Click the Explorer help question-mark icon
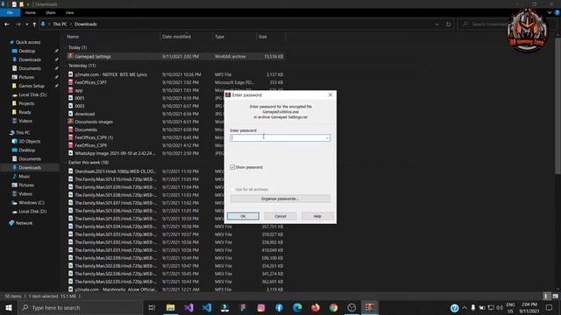The height and width of the screenshot is (315, 561). [557, 12]
